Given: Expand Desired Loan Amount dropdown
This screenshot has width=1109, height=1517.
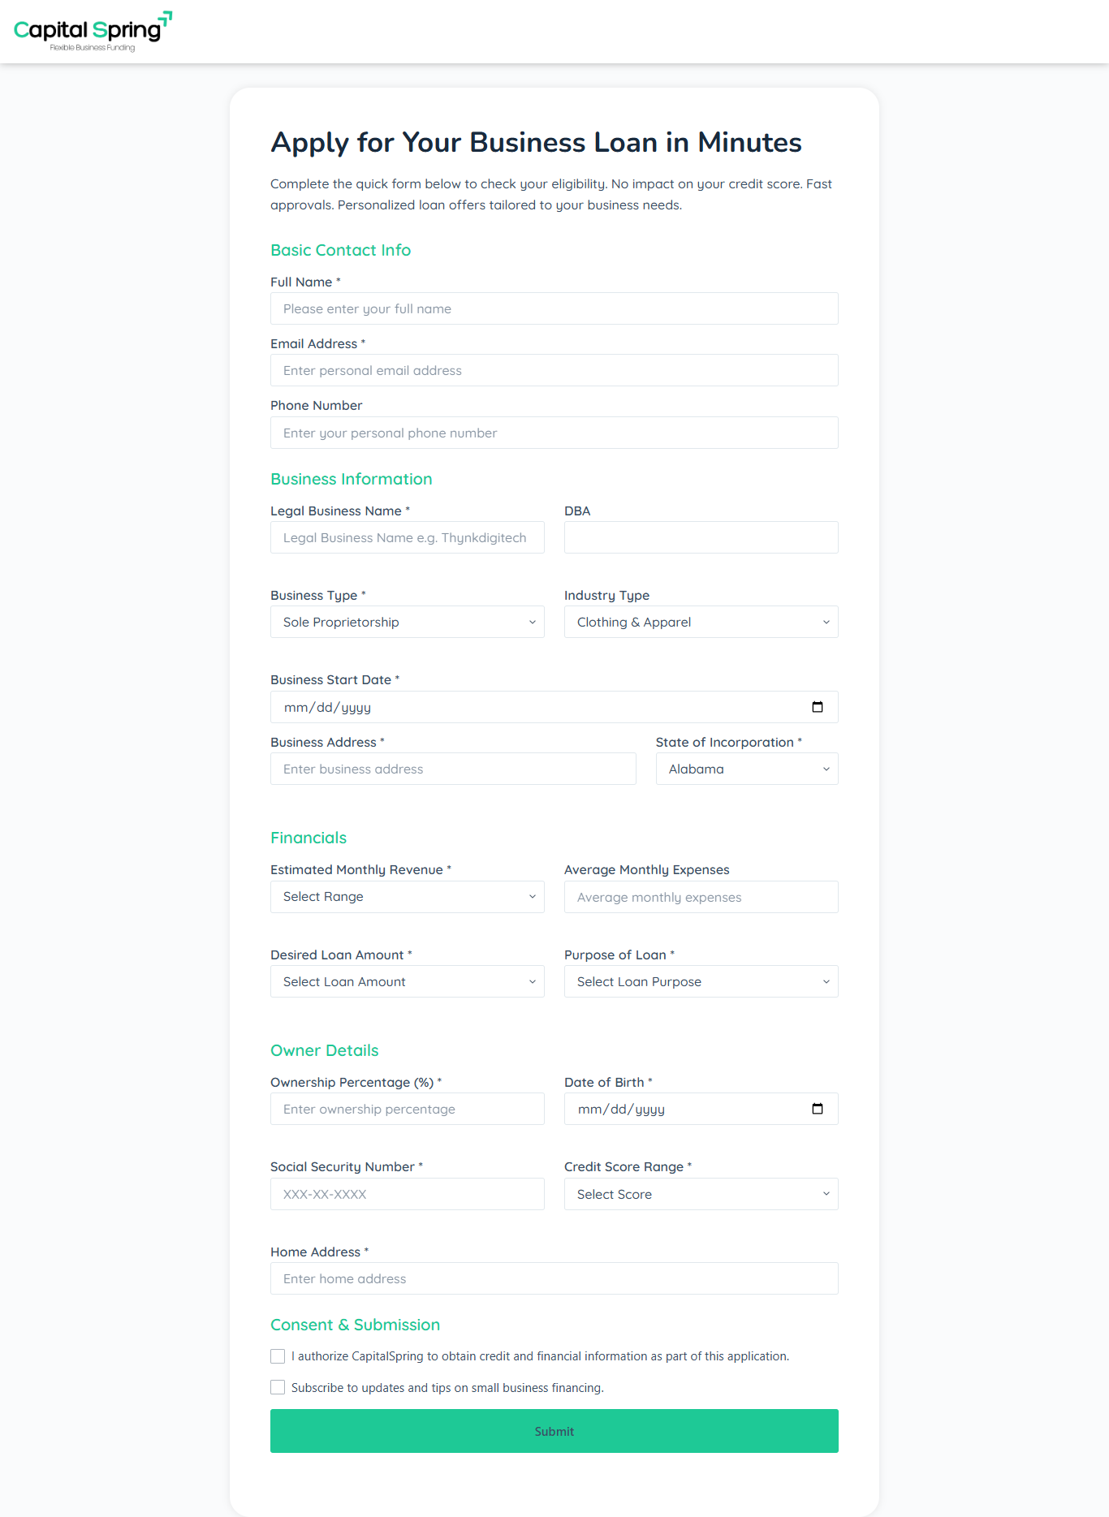Looking at the screenshot, I should click(407, 981).
